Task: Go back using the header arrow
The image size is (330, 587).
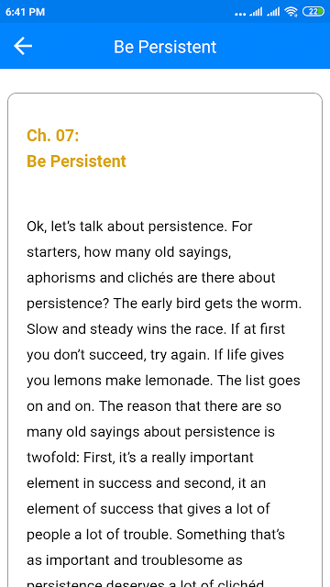Action: point(23,46)
